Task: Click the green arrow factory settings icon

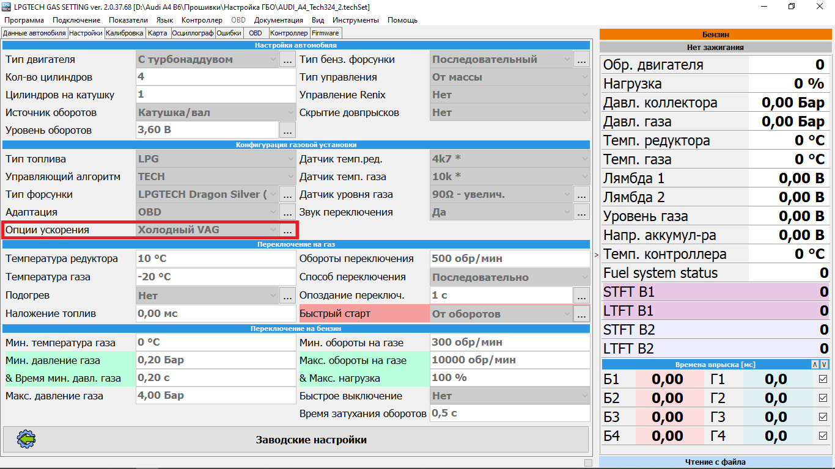Action: (x=27, y=439)
